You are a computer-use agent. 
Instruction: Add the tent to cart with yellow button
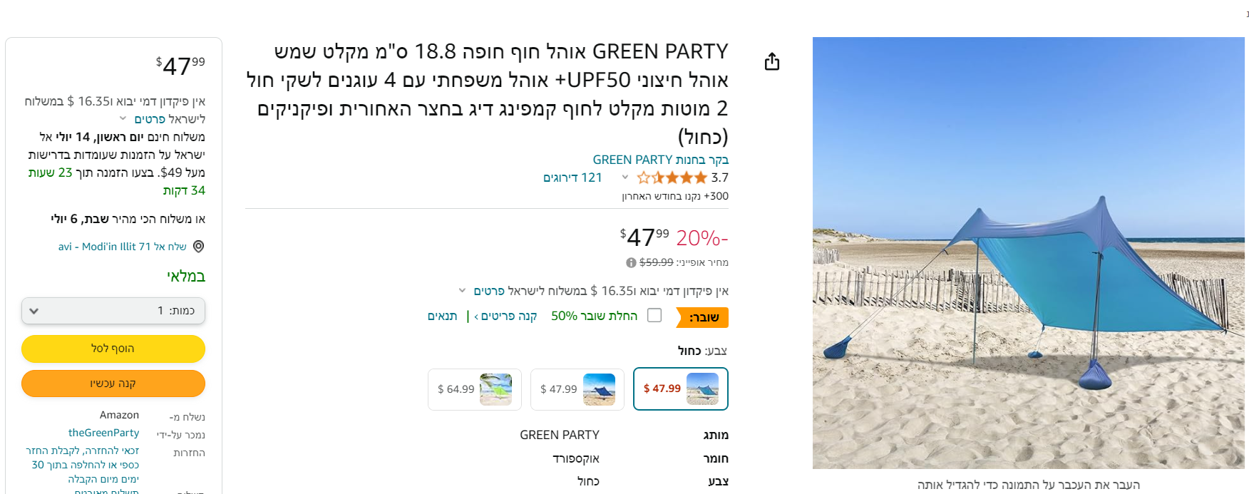point(113,349)
